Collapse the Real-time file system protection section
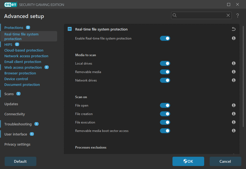This screenshot has height=169, width=246. (70, 29)
